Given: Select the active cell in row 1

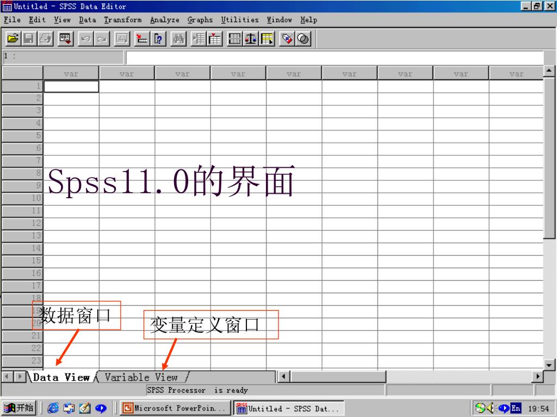Looking at the screenshot, I should coord(71,86).
